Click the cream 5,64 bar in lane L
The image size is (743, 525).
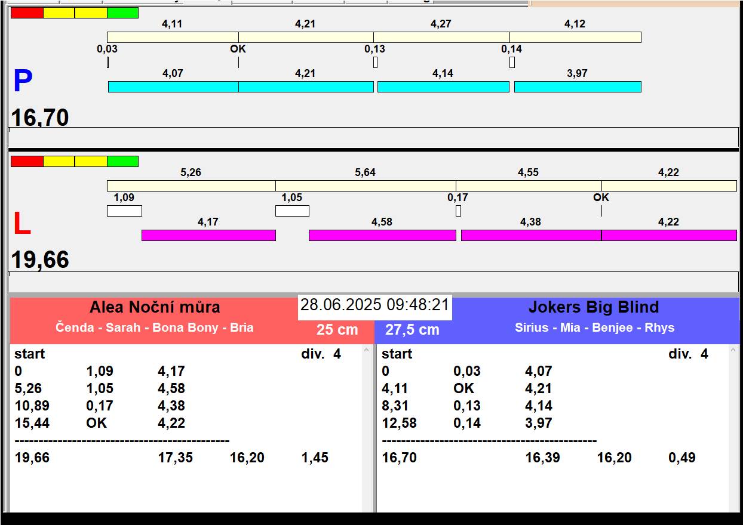tap(365, 186)
